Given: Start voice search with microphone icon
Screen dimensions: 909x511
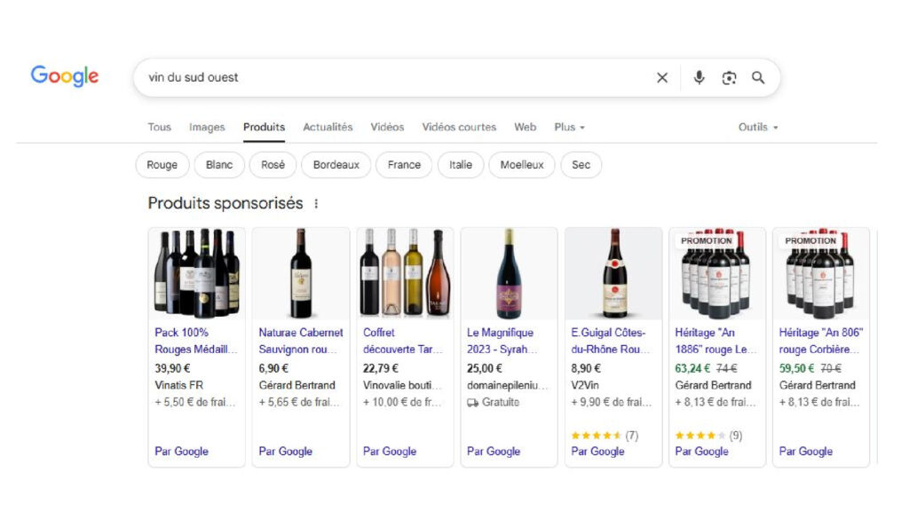Looking at the screenshot, I should click(700, 78).
